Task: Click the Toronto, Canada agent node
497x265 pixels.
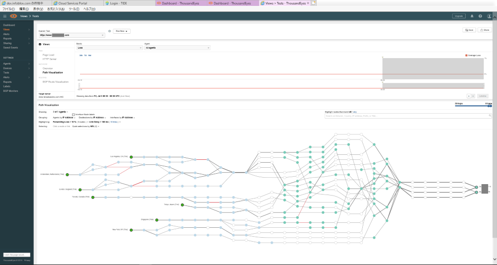Action: [x=93, y=197]
